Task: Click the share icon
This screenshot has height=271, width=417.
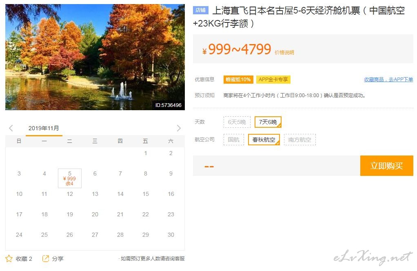Action: (x=46, y=258)
